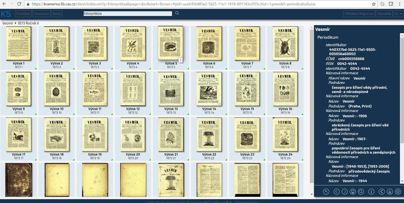Click the Skype extension icon in browser
The image size is (404, 203).
(382, 4)
